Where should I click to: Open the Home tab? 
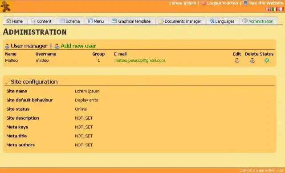[x=15, y=21]
